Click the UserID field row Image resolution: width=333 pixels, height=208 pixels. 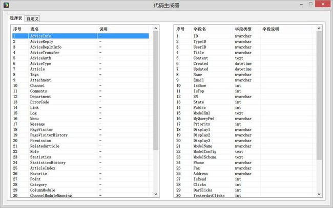pos(244,47)
